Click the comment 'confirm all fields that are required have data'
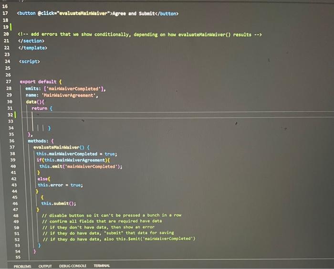This screenshot has width=334, height=269. pos(102,221)
